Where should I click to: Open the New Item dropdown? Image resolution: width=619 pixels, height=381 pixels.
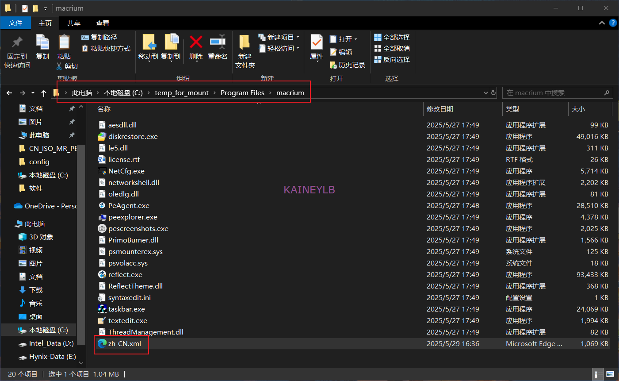(x=279, y=38)
